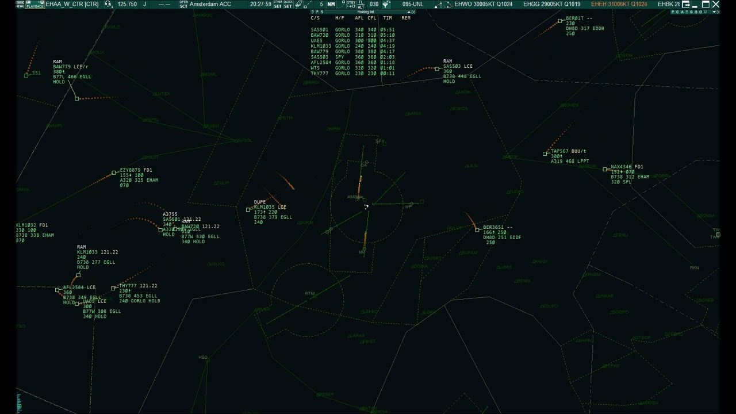
Task: Close the Holding list window
Action: pyautogui.click(x=413, y=12)
